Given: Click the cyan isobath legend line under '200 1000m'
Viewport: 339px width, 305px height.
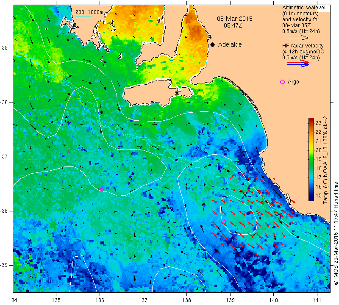Looking at the screenshot, I should [83, 17].
